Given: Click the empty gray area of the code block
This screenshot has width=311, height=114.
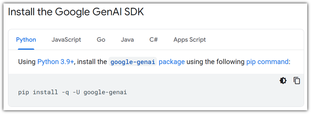Looking at the screenshot, I should coord(198,93).
